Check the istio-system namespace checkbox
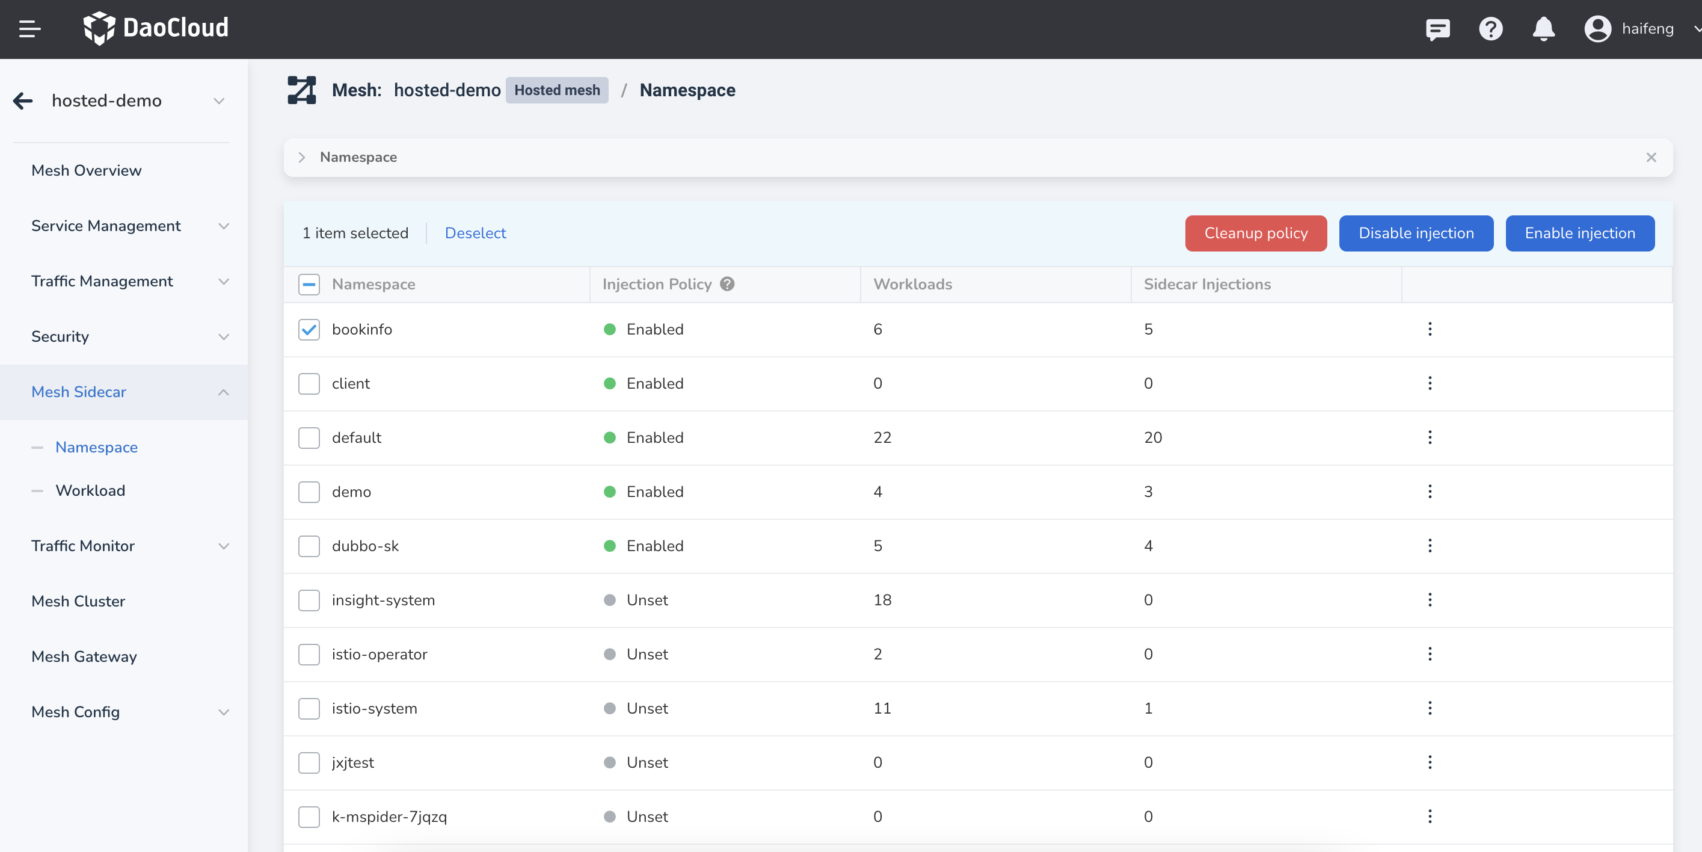Viewport: 1702px width, 852px height. point(309,709)
